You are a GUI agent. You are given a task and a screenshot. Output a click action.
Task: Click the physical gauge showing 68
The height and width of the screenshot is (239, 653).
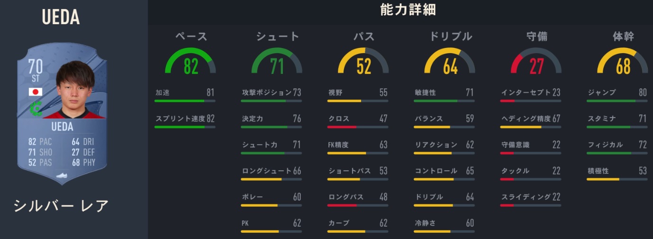[623, 63]
